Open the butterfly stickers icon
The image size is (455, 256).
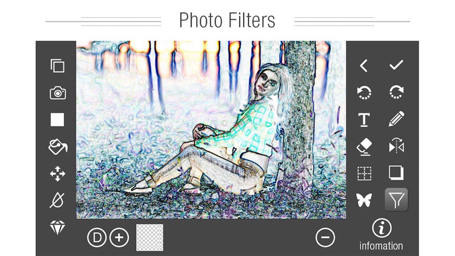(x=364, y=200)
